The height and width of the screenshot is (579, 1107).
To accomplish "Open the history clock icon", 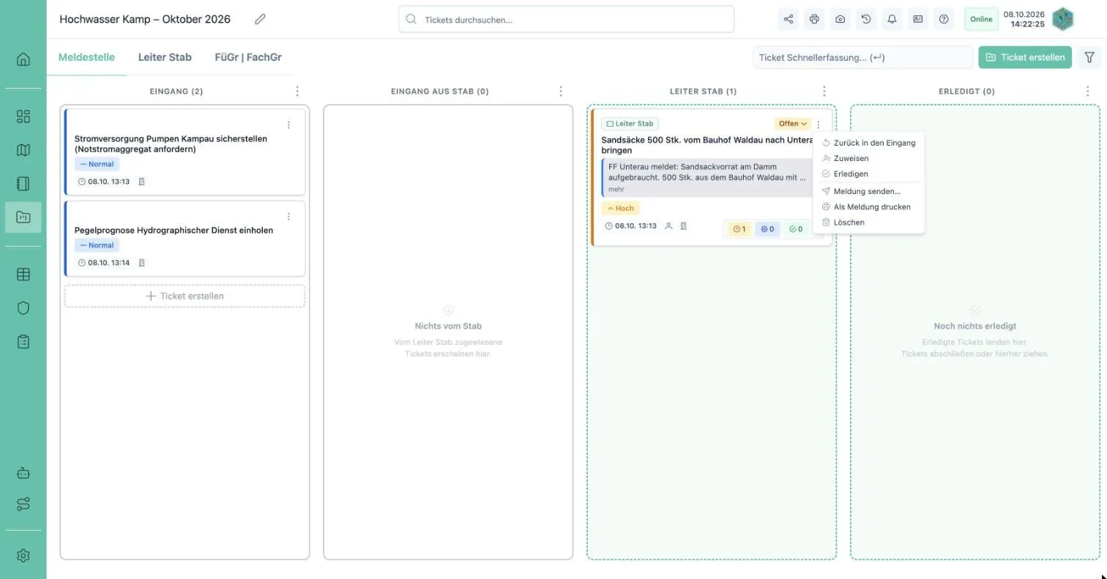I will (x=866, y=19).
